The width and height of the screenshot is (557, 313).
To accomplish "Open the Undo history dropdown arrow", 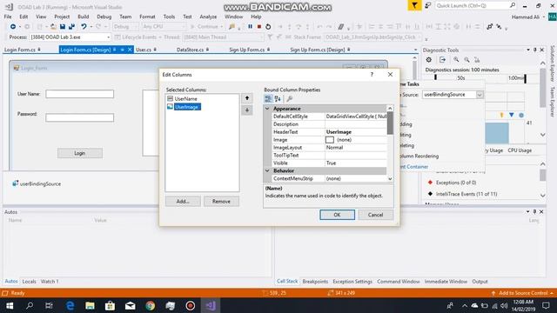I will 91,27.
